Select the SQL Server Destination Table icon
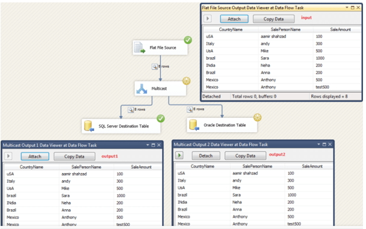 click(88, 126)
